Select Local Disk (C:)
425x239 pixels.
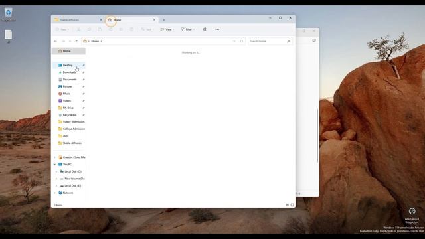(71, 171)
